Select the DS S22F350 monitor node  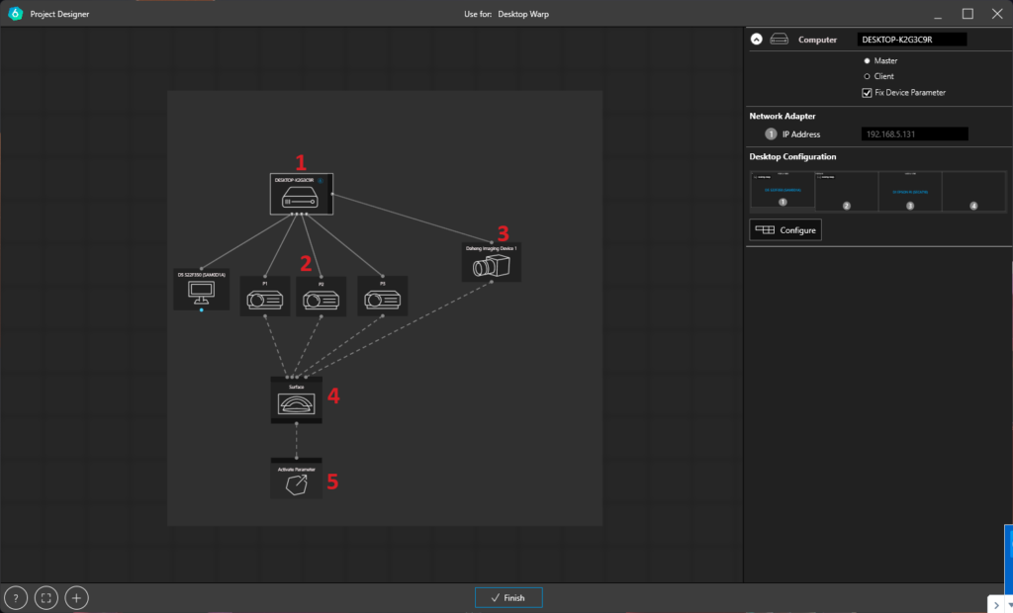pyautogui.click(x=202, y=291)
